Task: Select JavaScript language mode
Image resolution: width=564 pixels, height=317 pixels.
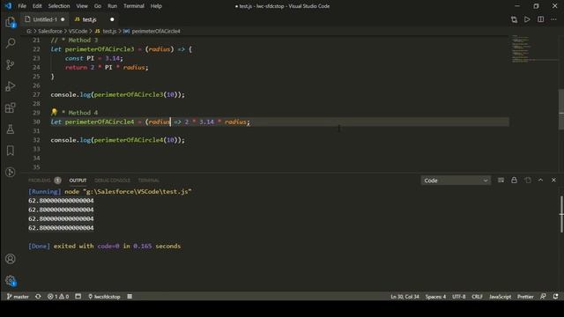Action: tap(500, 297)
